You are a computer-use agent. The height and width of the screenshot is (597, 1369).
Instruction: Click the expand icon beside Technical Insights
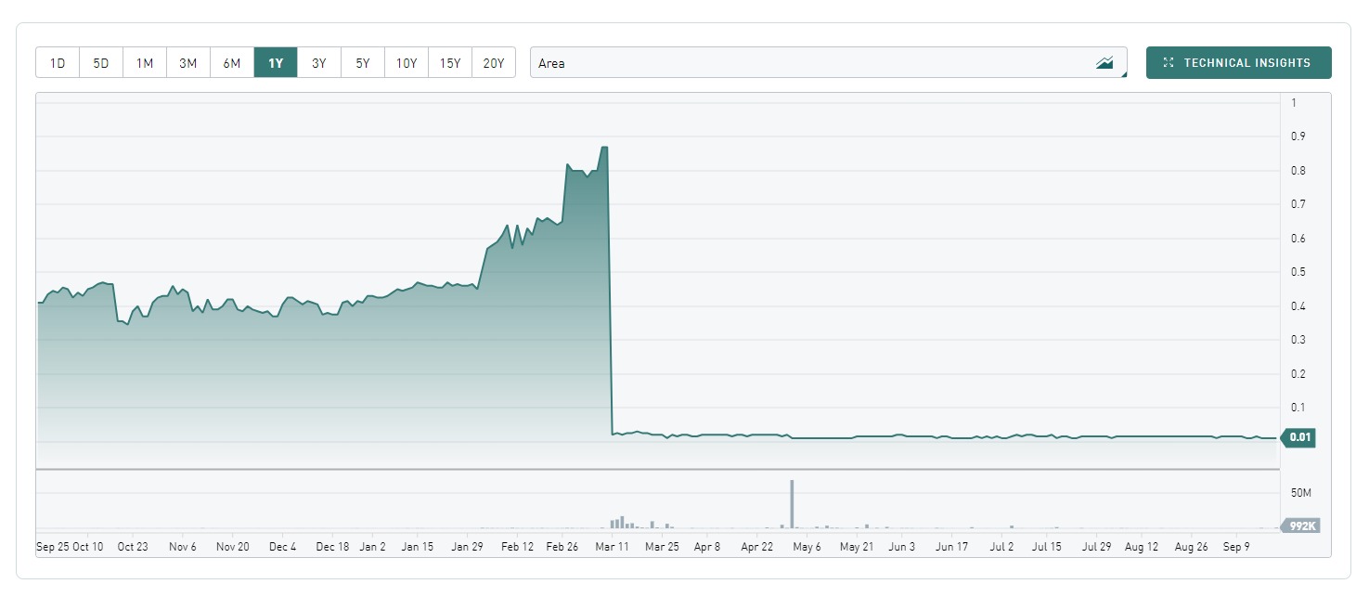[1169, 63]
